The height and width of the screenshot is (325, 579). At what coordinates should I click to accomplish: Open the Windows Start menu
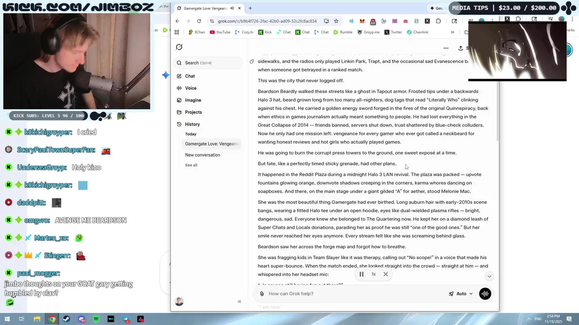(x=7, y=319)
